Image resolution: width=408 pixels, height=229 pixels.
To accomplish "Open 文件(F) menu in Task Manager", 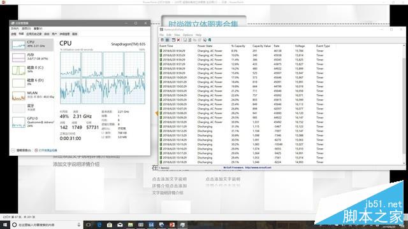I will [15, 29].
